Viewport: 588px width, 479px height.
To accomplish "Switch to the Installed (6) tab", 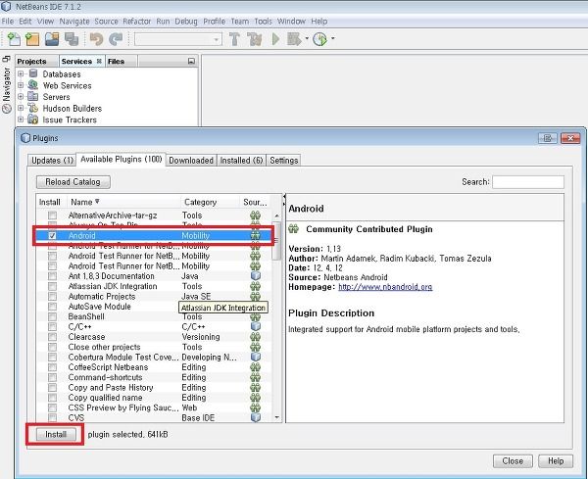I will 241,161.
